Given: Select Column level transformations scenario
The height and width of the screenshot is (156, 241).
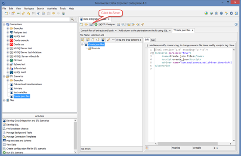Looking at the screenshot, I should pos(28,84).
